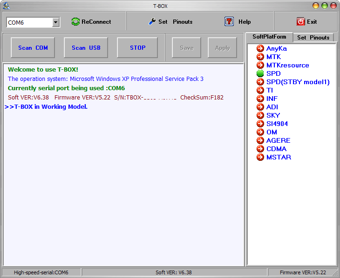
Task: Select the SI4904 platform entry
Action: pyautogui.click(x=277, y=124)
